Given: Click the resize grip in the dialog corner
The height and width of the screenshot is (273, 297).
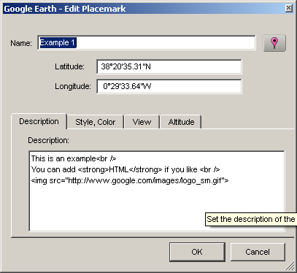Looking at the screenshot, I should click(x=290, y=266).
